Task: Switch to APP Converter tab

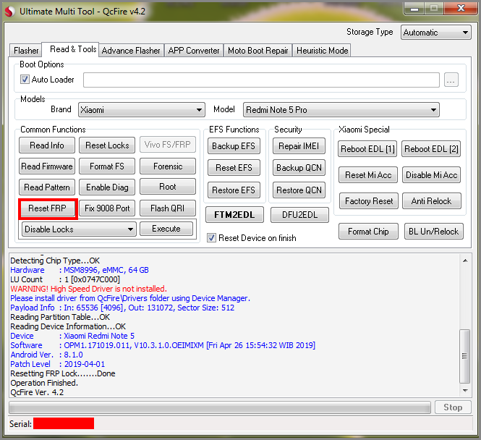Action: [x=194, y=51]
